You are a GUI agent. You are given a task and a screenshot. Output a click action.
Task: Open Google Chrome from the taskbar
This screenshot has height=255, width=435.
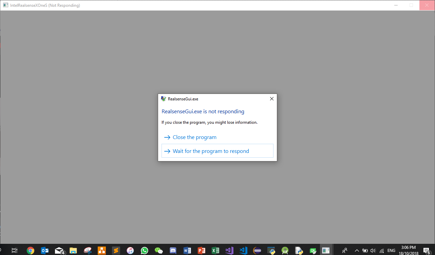[x=31, y=250]
